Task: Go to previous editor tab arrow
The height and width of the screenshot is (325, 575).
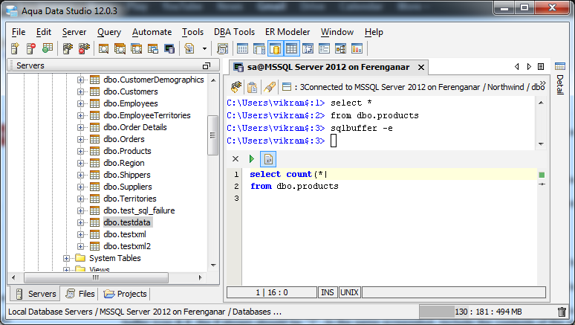Action: [517, 66]
